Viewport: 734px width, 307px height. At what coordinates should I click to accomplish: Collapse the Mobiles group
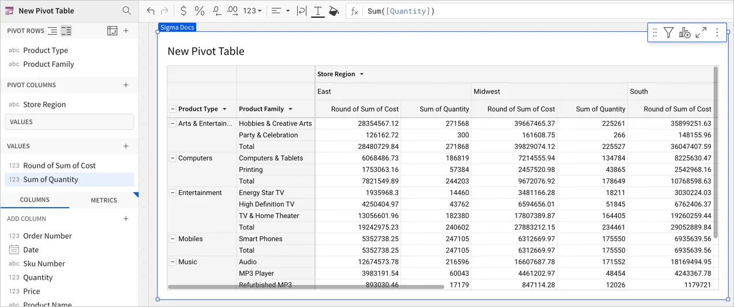pyautogui.click(x=172, y=239)
